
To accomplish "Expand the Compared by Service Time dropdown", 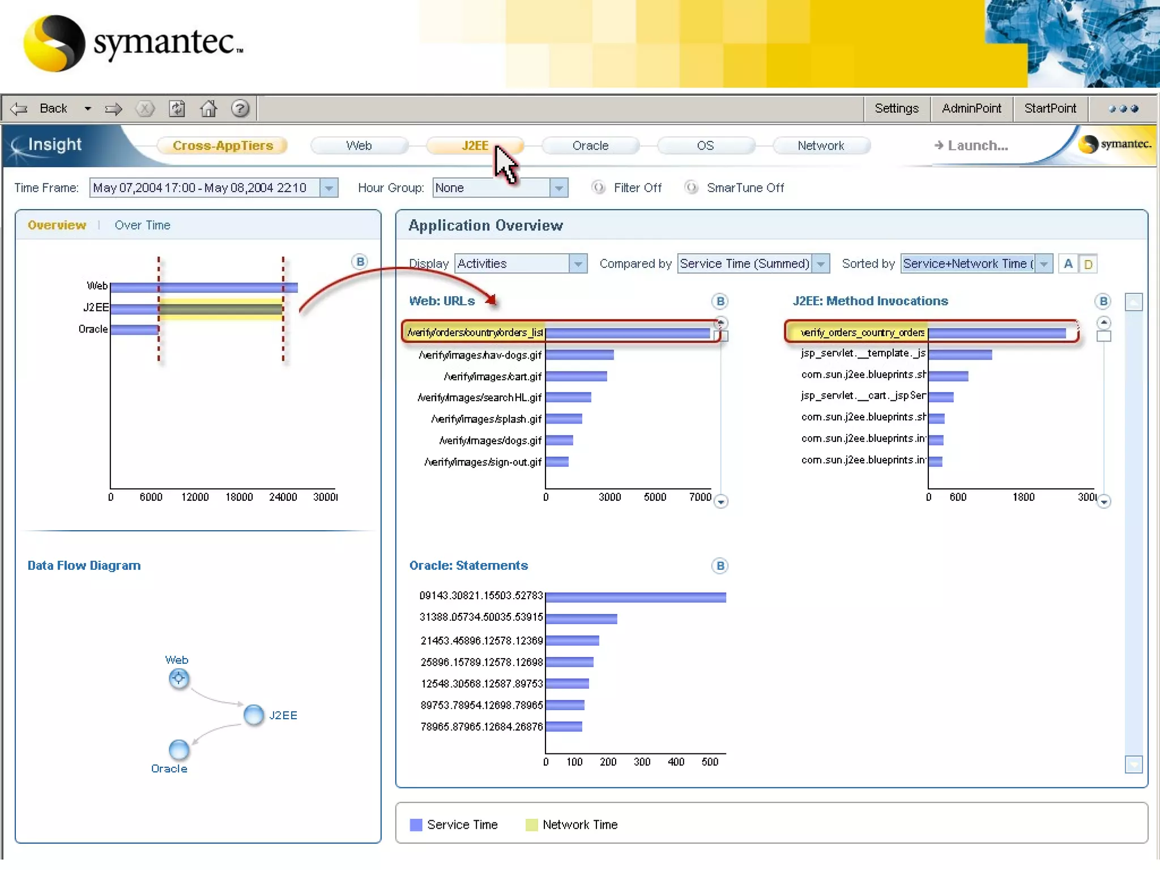I will coord(820,264).
